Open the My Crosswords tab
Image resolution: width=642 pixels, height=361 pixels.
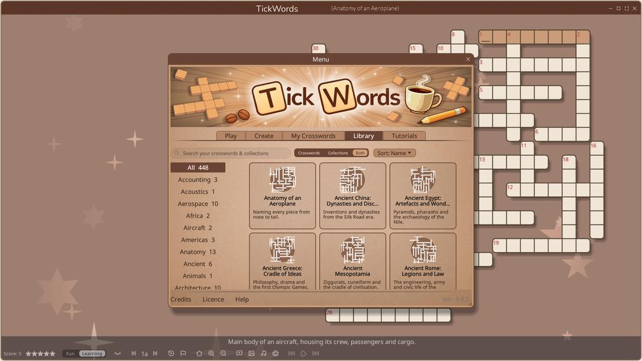coord(313,136)
